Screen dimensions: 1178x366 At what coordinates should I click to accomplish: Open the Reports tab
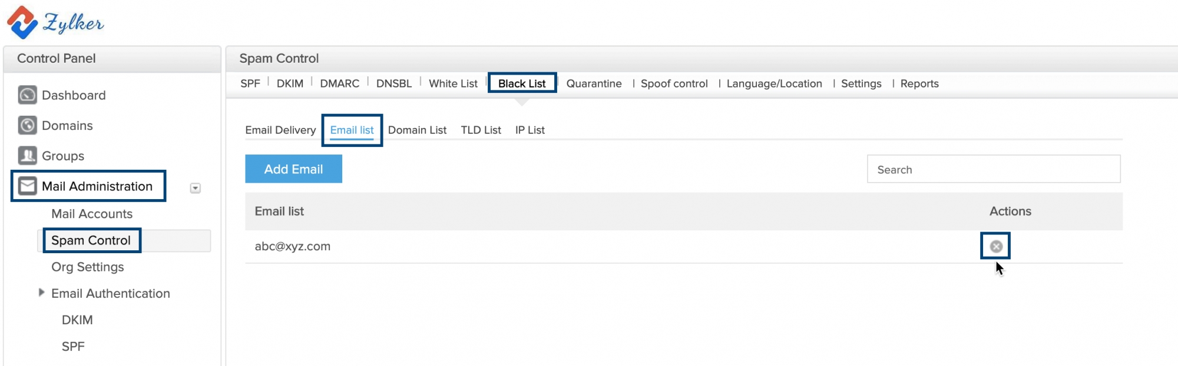point(919,83)
